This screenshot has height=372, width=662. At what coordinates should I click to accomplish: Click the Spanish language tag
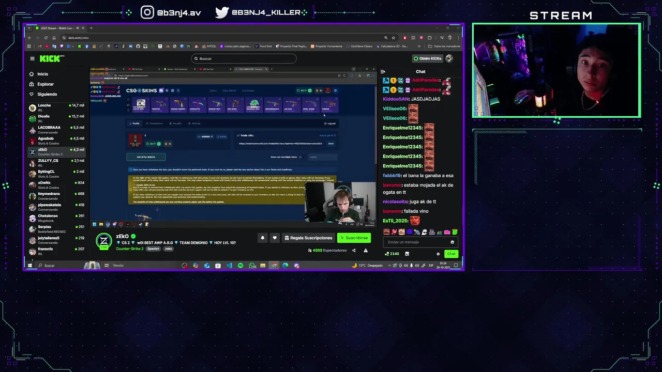[x=153, y=249]
